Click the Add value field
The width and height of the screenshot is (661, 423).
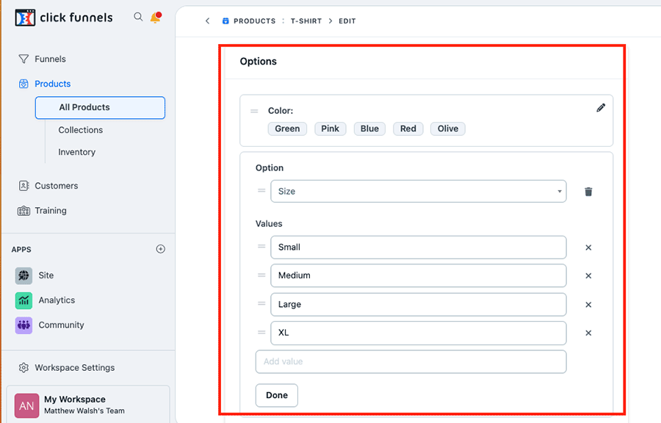point(411,361)
